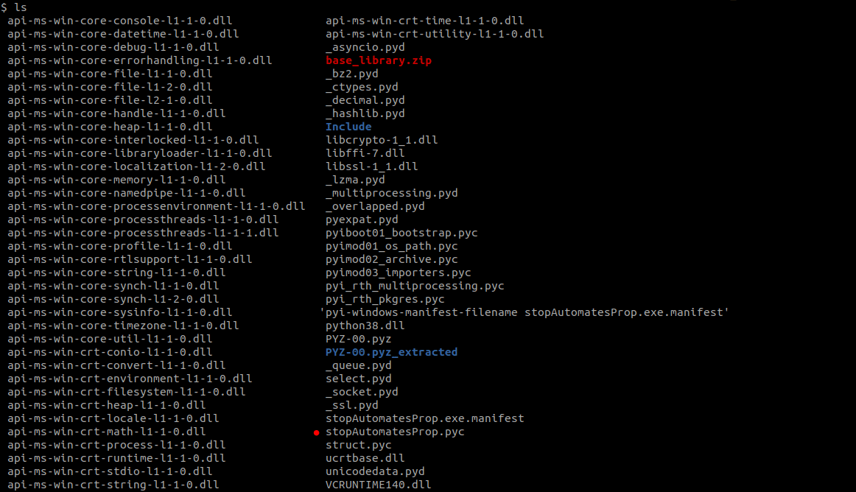The height and width of the screenshot is (492, 856).
Task: Click the libcrypto-1_1.dll filename
Action: tap(382, 140)
